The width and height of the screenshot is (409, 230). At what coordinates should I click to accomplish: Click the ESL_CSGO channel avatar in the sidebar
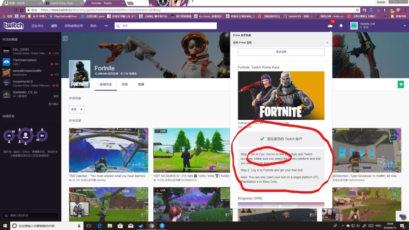[6, 51]
